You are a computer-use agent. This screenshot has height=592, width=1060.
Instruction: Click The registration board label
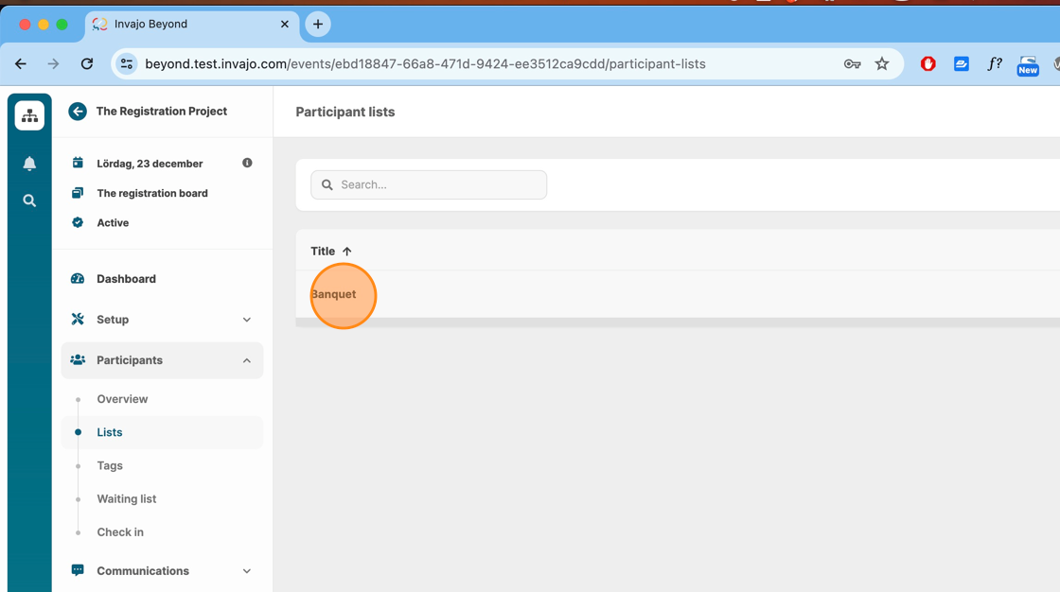click(152, 193)
